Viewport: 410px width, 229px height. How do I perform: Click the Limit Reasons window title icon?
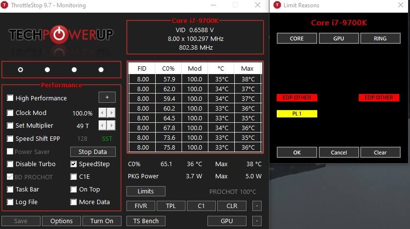click(x=277, y=5)
